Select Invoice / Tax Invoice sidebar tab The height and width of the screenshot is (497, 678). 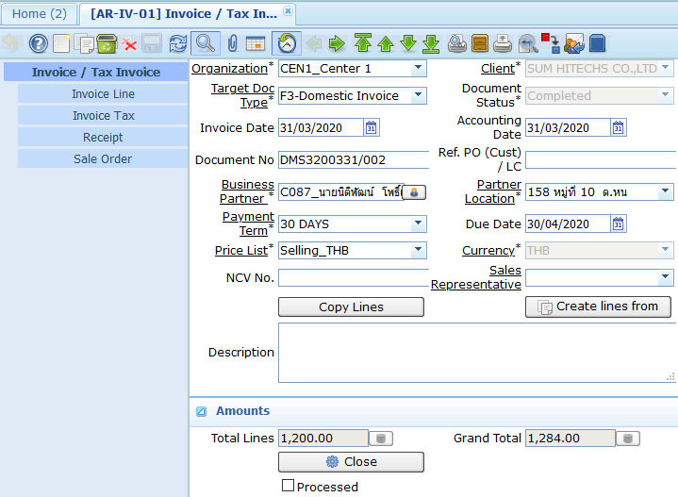(96, 72)
